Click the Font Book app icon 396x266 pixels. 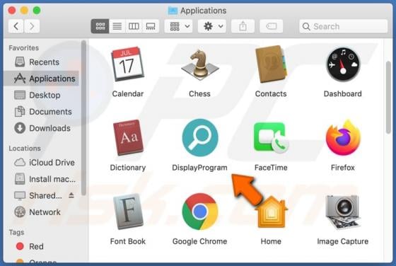click(x=128, y=212)
